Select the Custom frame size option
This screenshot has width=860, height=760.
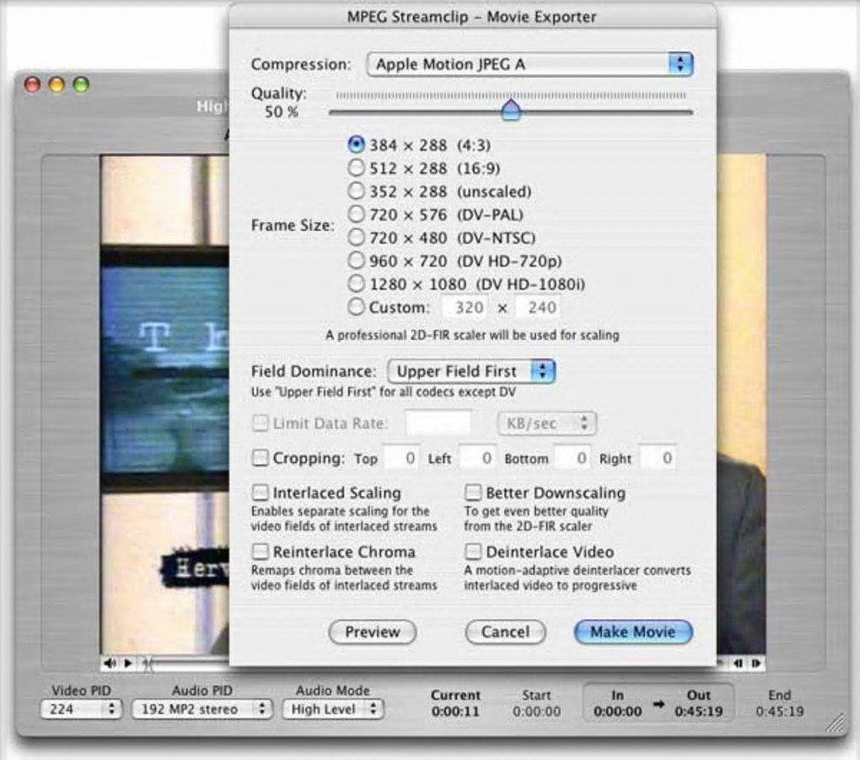click(356, 307)
